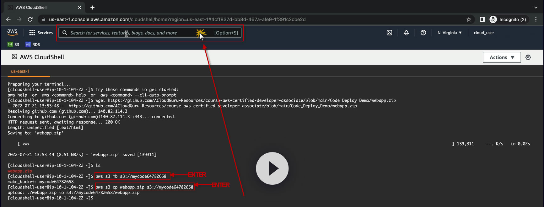Open the N. Virginia region dropdown

pyautogui.click(x=450, y=33)
